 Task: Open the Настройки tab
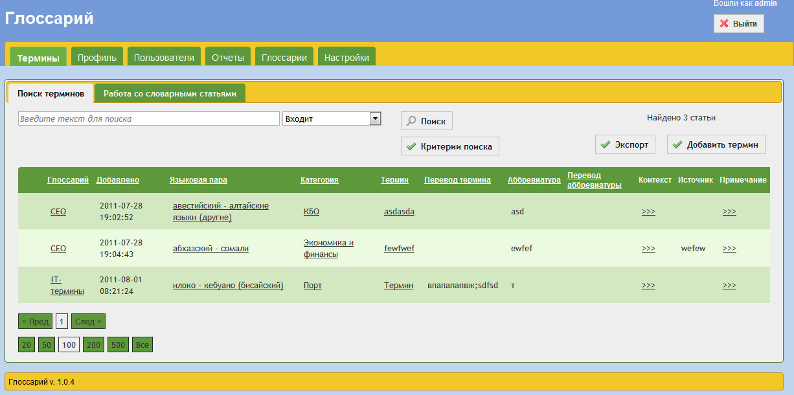coord(346,58)
